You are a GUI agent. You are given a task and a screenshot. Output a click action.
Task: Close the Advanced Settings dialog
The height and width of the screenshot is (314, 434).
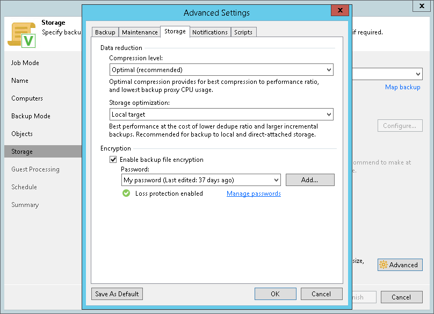[x=339, y=12]
